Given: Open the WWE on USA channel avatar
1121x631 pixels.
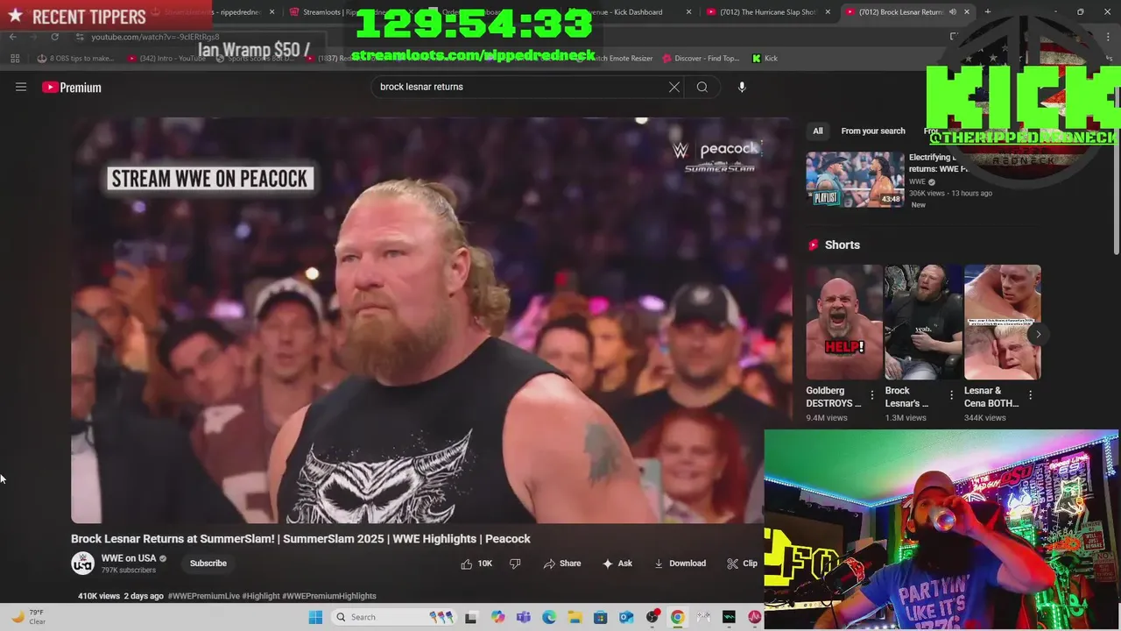Looking at the screenshot, I should [82, 564].
